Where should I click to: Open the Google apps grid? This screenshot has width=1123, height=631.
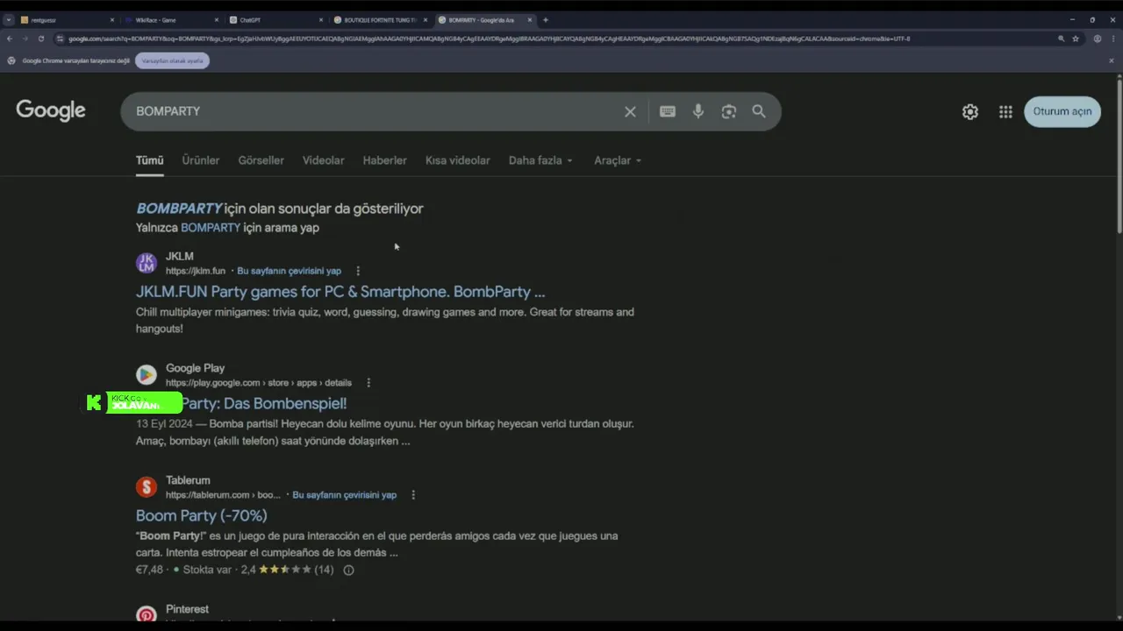tap(1005, 111)
